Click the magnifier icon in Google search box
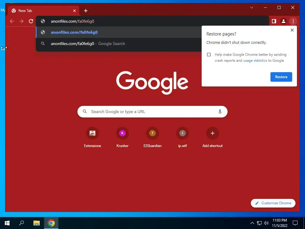This screenshot has width=305, height=229. (85, 112)
